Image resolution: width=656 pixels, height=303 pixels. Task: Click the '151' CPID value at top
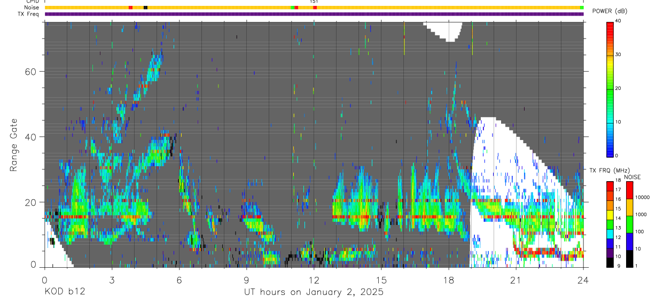point(314,2)
